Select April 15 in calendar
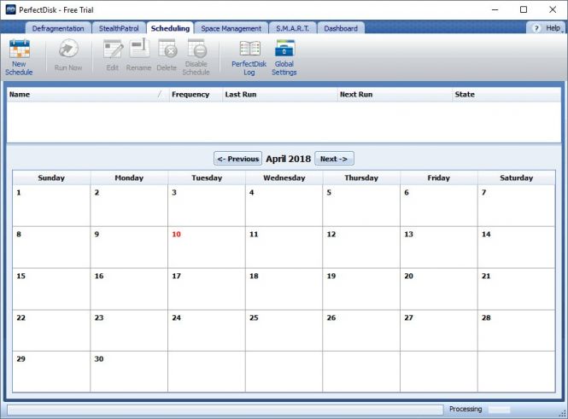This screenshot has height=419, width=568. tap(51, 288)
